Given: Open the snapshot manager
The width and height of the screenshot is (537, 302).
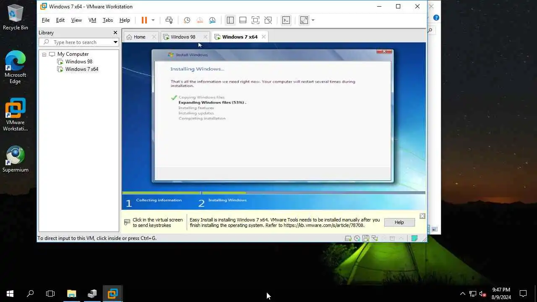Looking at the screenshot, I should (x=212, y=20).
